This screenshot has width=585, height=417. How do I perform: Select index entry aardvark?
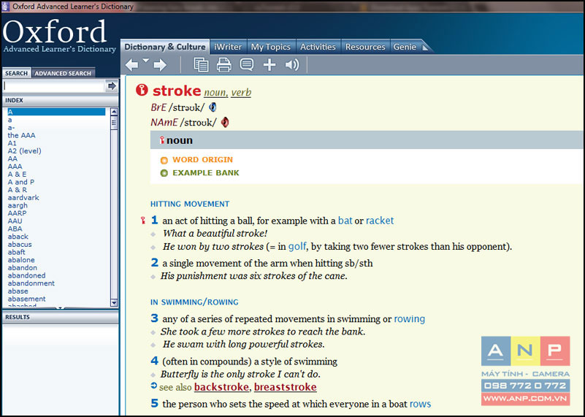(x=23, y=198)
